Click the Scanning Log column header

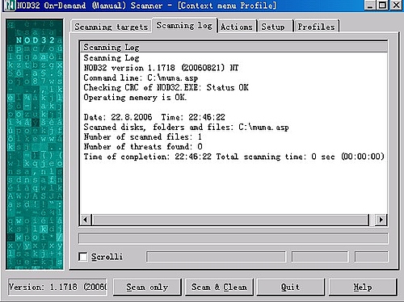point(234,47)
